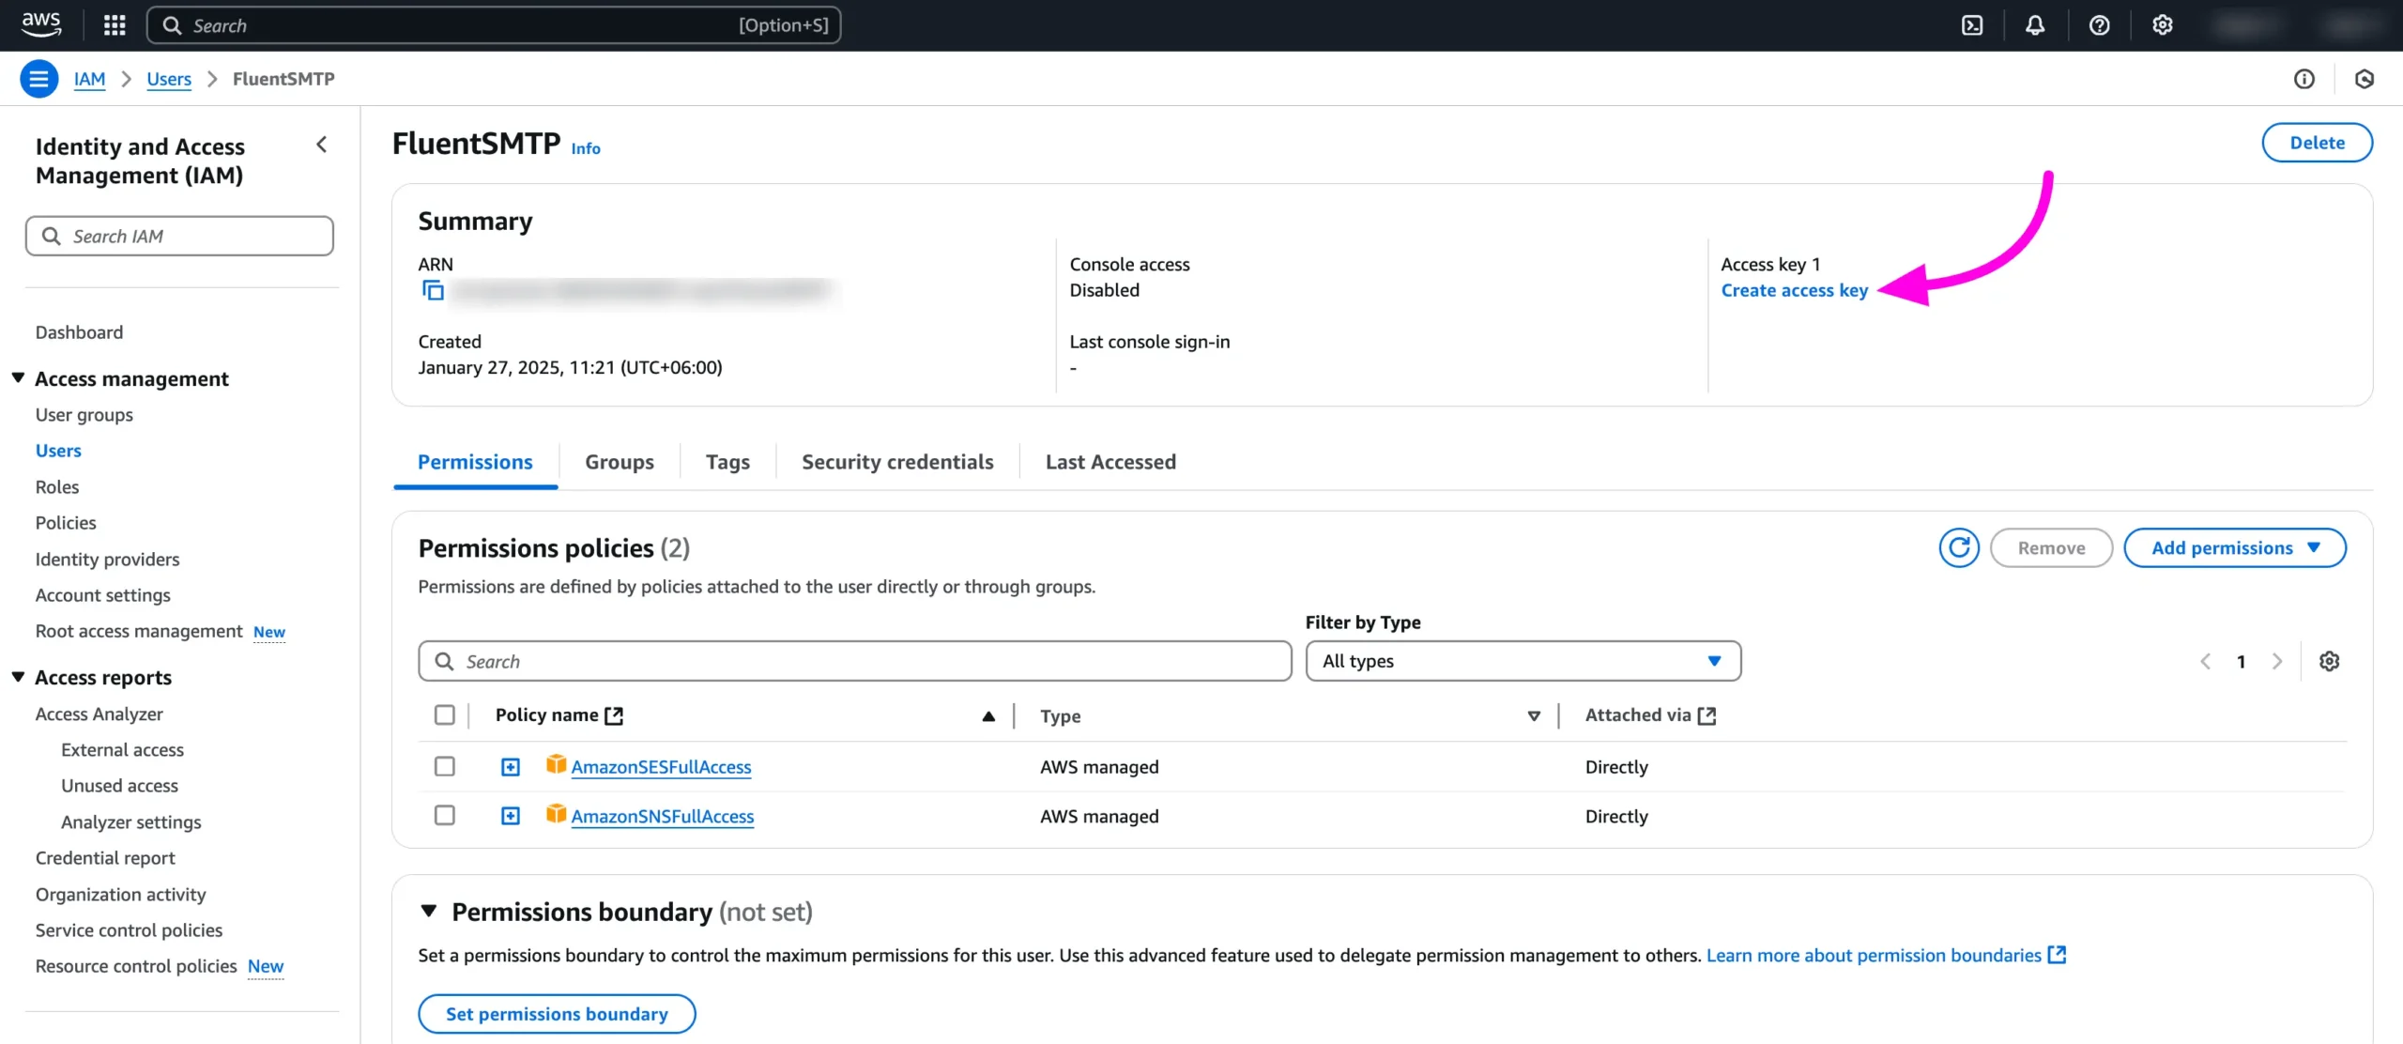Go to the previous page of policies
The height and width of the screenshot is (1044, 2403).
[2205, 661]
